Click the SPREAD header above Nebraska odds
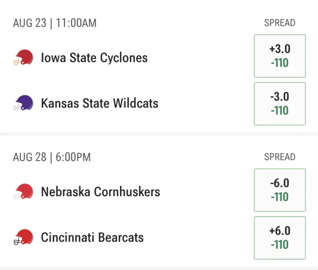The height and width of the screenshot is (270, 318). click(x=279, y=157)
